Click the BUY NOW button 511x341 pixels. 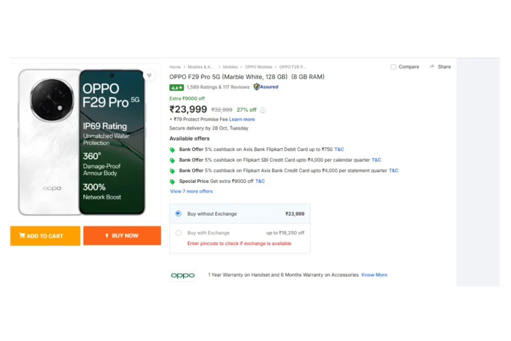(122, 236)
